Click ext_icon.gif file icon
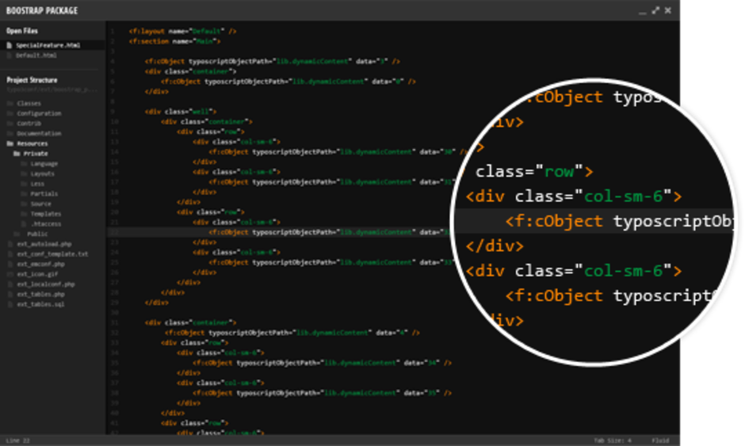This screenshot has height=446, width=745. pos(10,274)
